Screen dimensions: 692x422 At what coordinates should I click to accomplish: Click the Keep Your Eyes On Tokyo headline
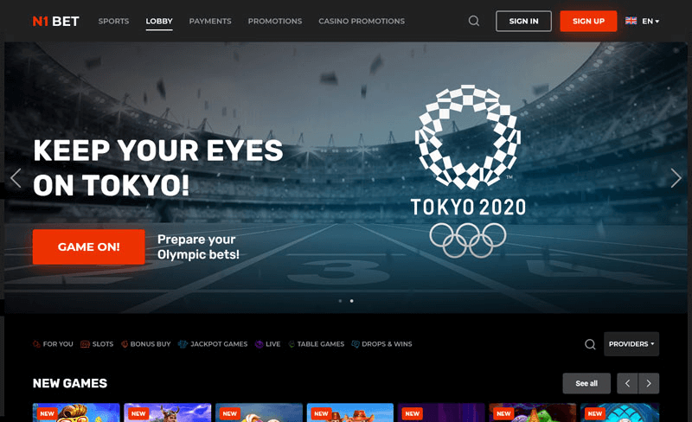(x=158, y=168)
